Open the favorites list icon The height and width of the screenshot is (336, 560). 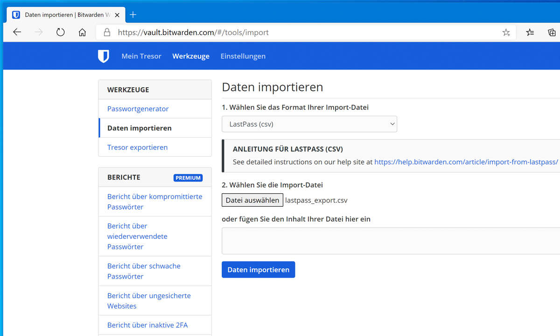pyautogui.click(x=530, y=32)
